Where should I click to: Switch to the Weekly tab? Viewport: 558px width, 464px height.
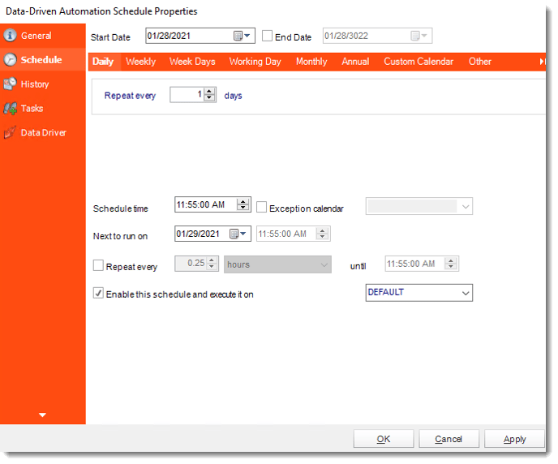pyautogui.click(x=140, y=62)
